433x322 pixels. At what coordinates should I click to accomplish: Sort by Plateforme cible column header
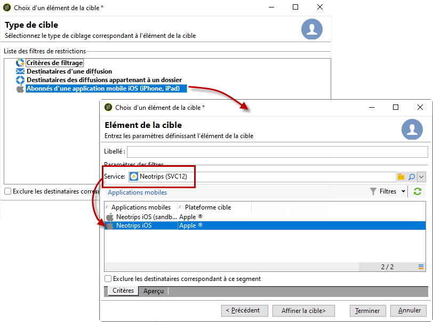(x=214, y=207)
